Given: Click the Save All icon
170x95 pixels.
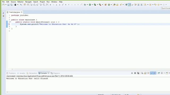Looking at the screenshot, I should 11,5.
